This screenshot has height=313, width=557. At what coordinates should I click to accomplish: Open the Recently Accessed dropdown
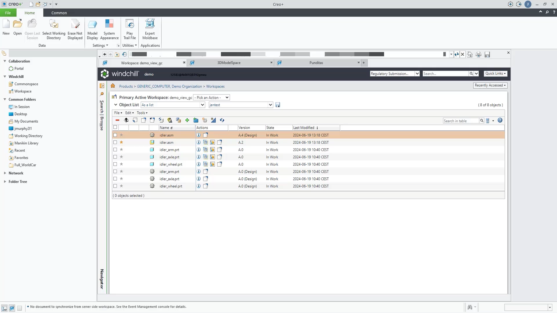490,85
